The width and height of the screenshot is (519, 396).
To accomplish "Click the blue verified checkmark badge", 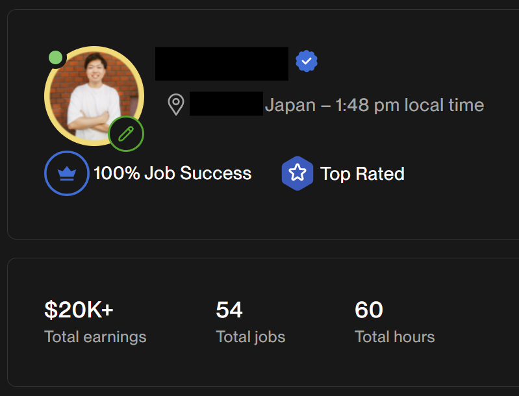I will [306, 62].
